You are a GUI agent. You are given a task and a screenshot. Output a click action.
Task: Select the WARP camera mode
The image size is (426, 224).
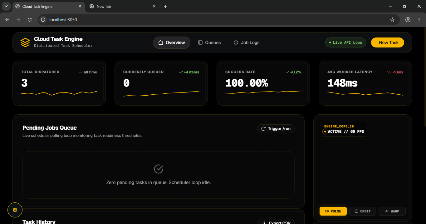pos(392,211)
